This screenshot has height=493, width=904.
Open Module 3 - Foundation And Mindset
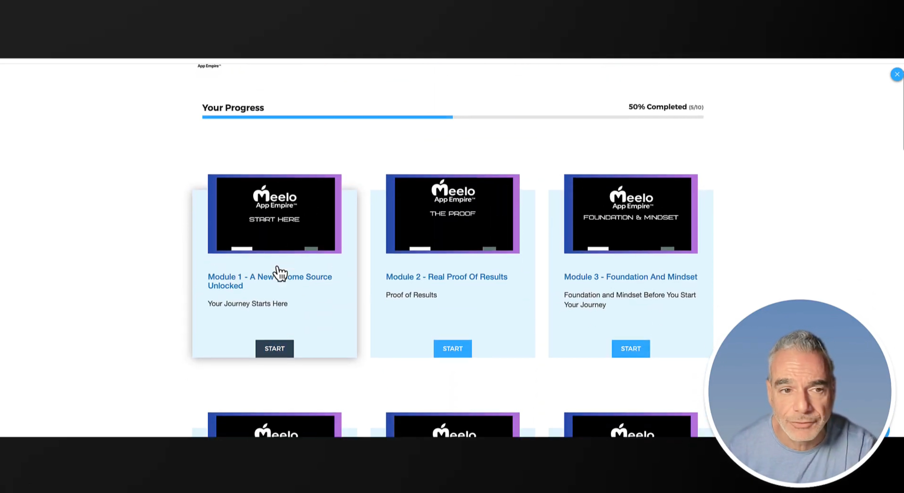click(631, 277)
